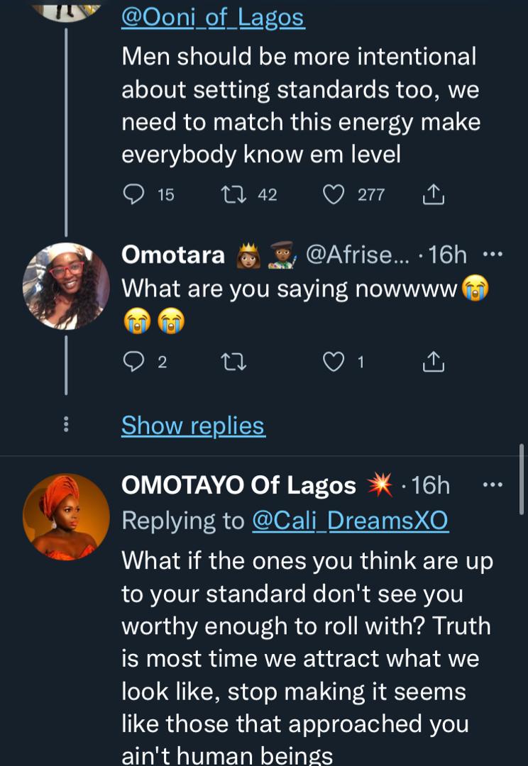528x766 pixels.
Task: Open more options on Omotara's tweet
Action: 492,255
